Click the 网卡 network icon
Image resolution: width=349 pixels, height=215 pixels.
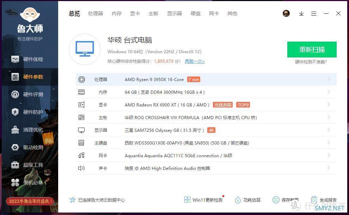(81, 155)
